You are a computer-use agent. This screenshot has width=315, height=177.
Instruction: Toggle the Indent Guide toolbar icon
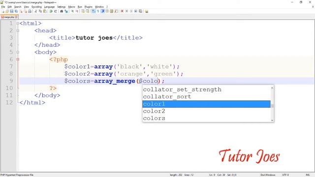(x=103, y=11)
